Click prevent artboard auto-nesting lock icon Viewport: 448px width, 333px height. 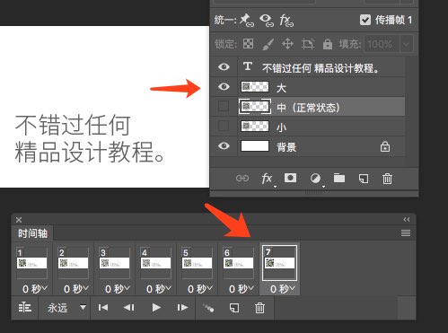point(308,44)
